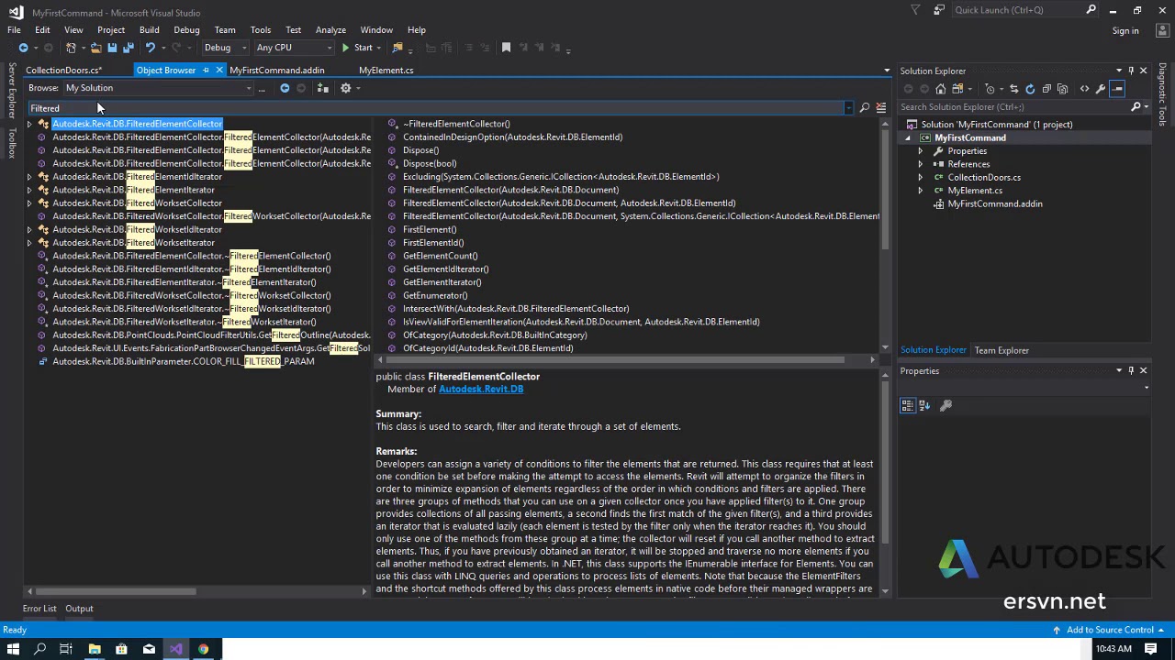The width and height of the screenshot is (1175, 660).
Task: Switch to the MyElement.cs tab
Action: (x=386, y=71)
